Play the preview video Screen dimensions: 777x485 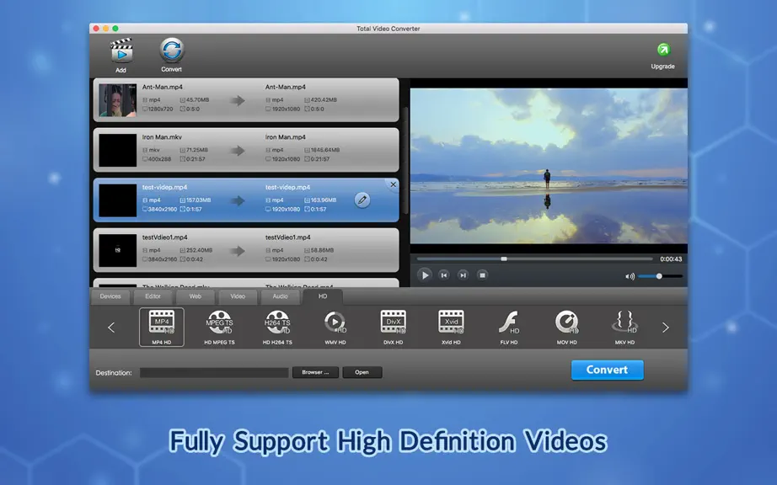[424, 275]
